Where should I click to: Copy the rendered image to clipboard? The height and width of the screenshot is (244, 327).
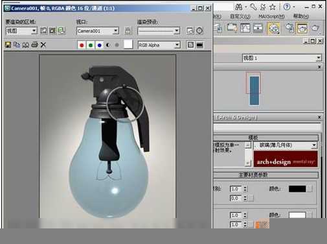(x=17, y=45)
